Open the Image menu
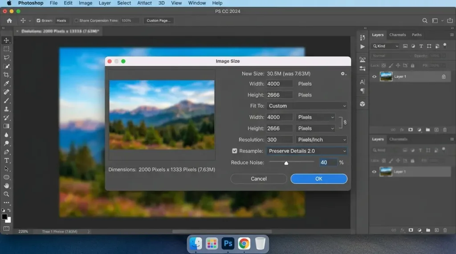The image size is (456, 254). coord(85,3)
